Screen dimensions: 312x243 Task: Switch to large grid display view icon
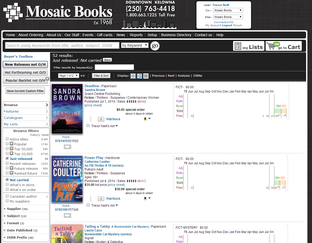(x=133, y=76)
